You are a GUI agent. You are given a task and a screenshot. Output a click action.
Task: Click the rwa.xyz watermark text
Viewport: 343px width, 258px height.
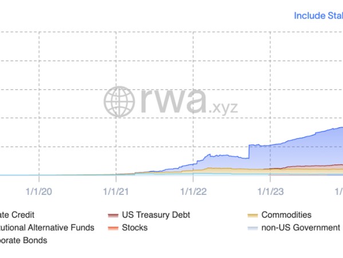(x=189, y=101)
